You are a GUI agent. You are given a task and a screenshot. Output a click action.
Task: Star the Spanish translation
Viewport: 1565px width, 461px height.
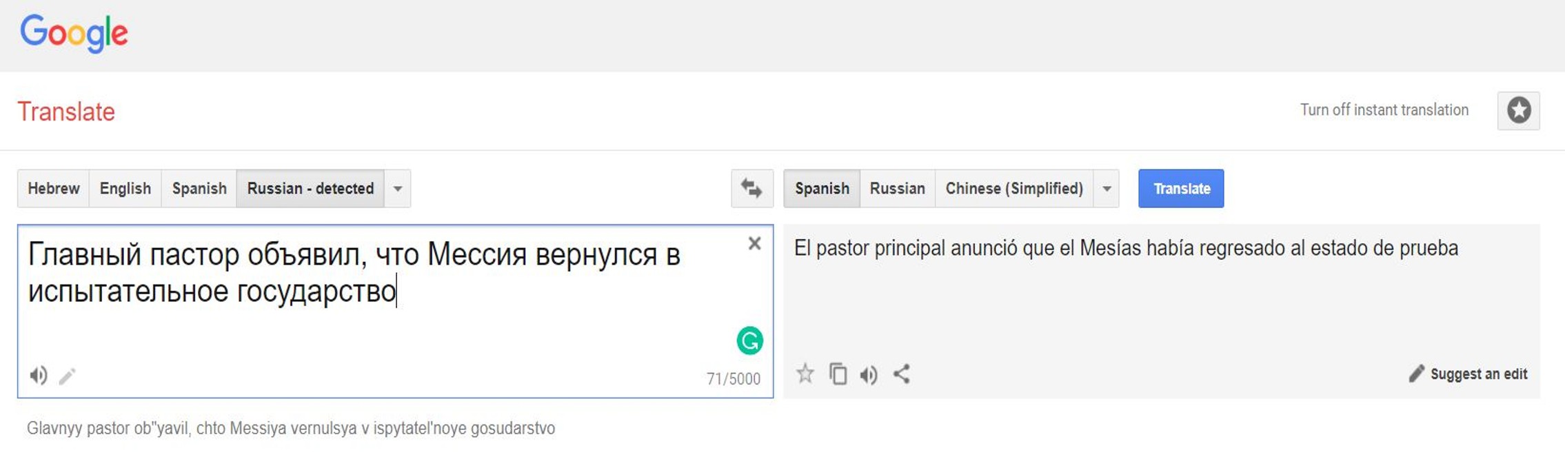(x=805, y=374)
